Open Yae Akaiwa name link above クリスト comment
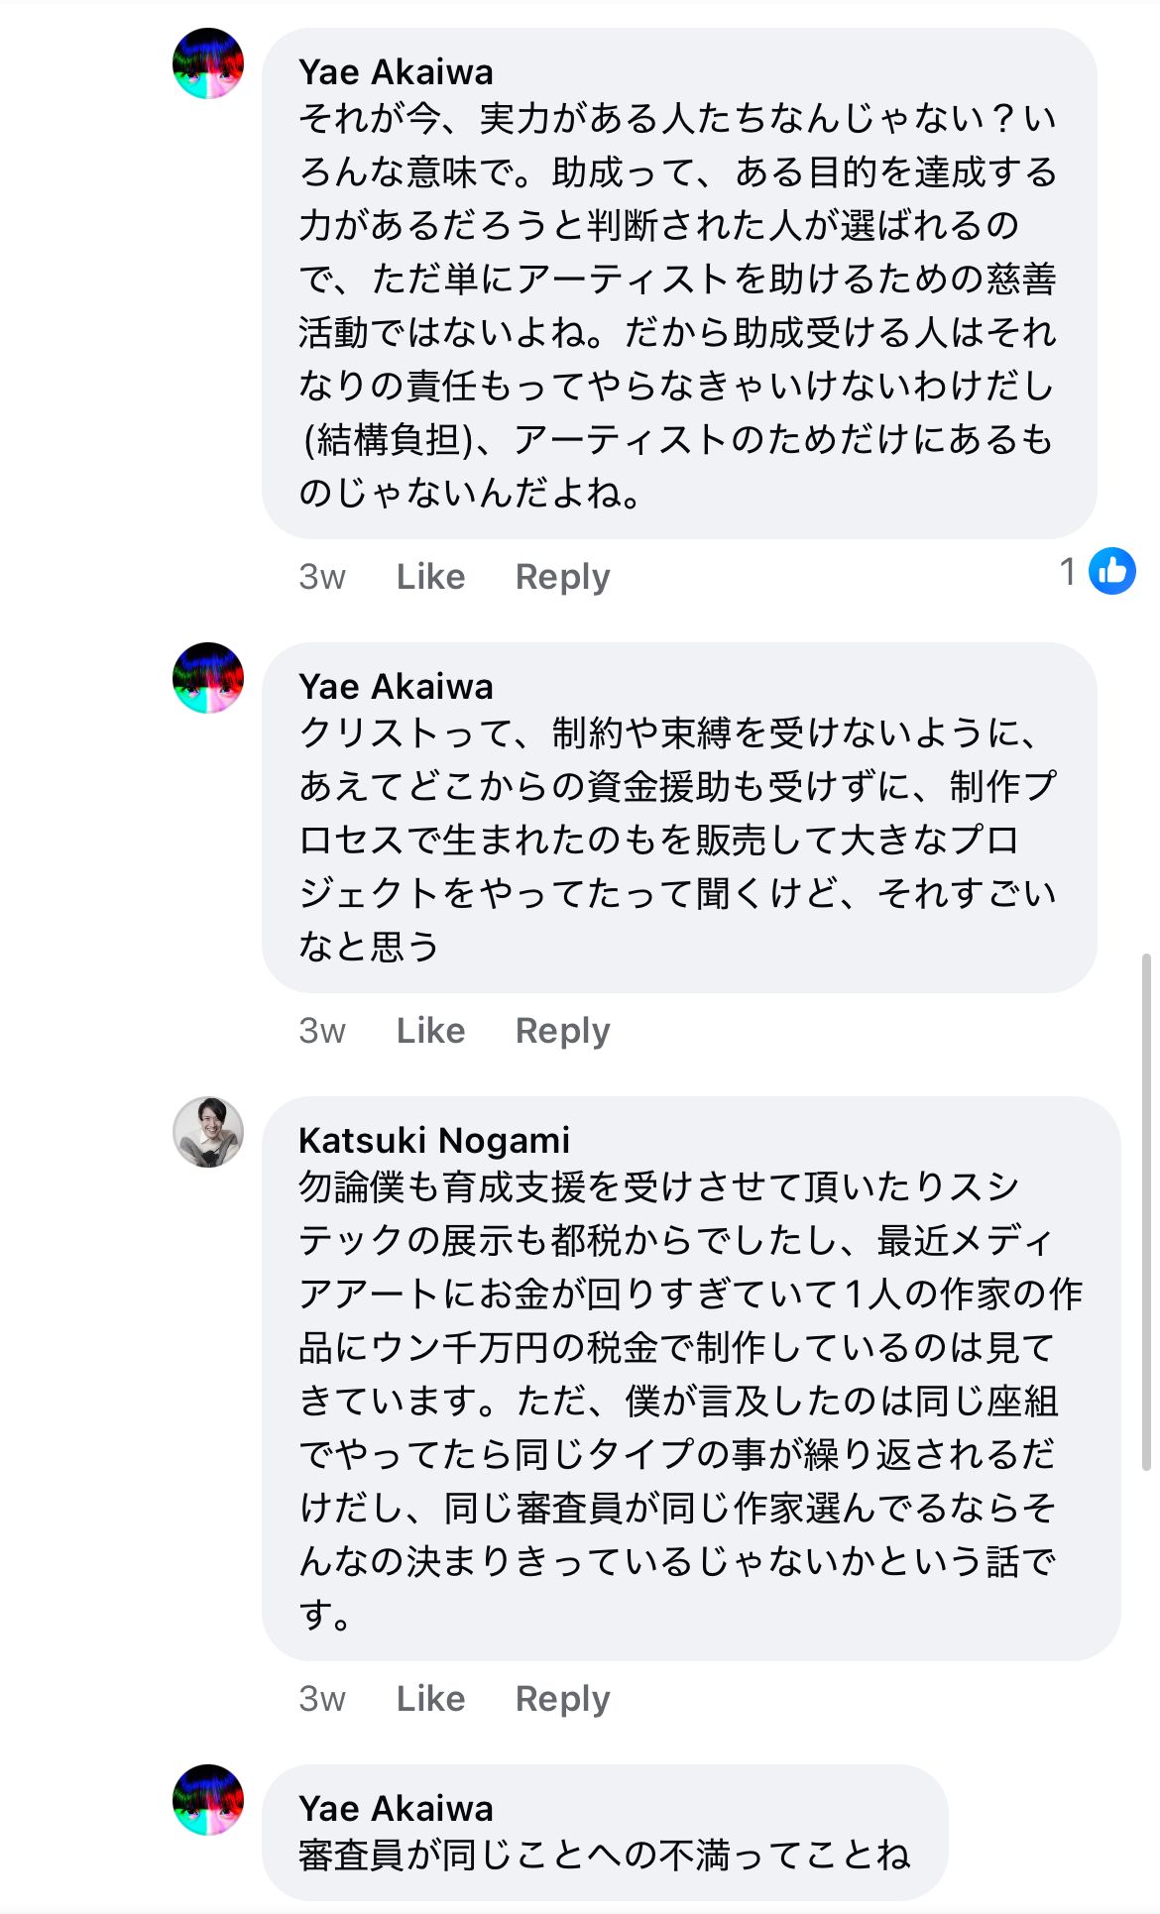 (x=396, y=687)
